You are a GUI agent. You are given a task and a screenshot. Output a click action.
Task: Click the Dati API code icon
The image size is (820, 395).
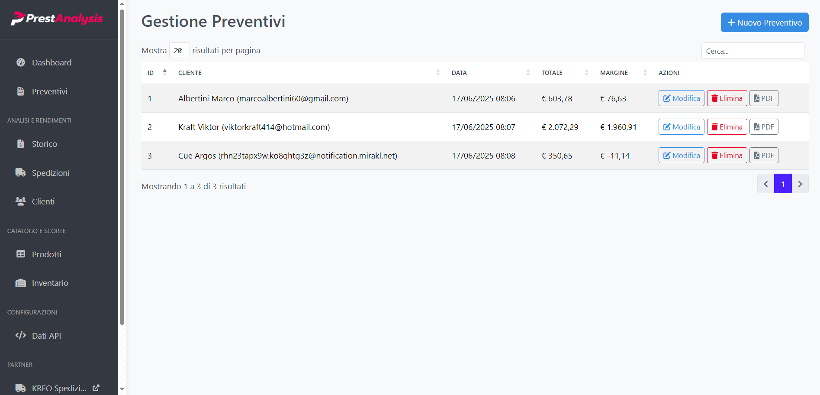[21, 336]
